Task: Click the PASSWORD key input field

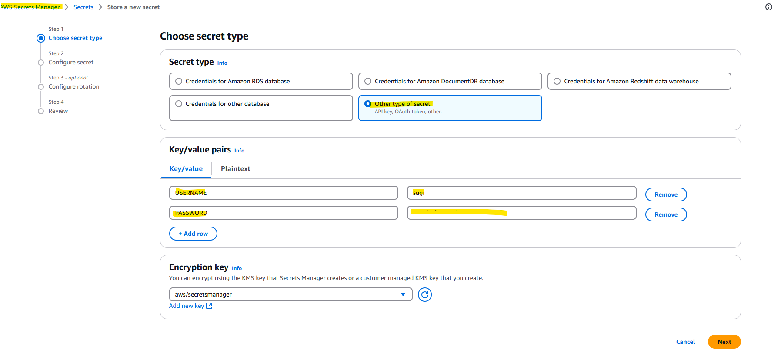Action: [284, 213]
